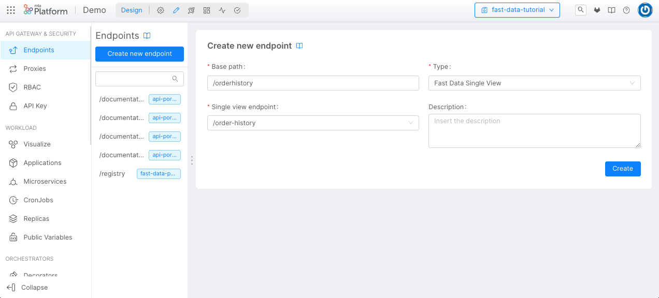Open the app launcher grid icon
The height and width of the screenshot is (298, 659).
coord(11,10)
